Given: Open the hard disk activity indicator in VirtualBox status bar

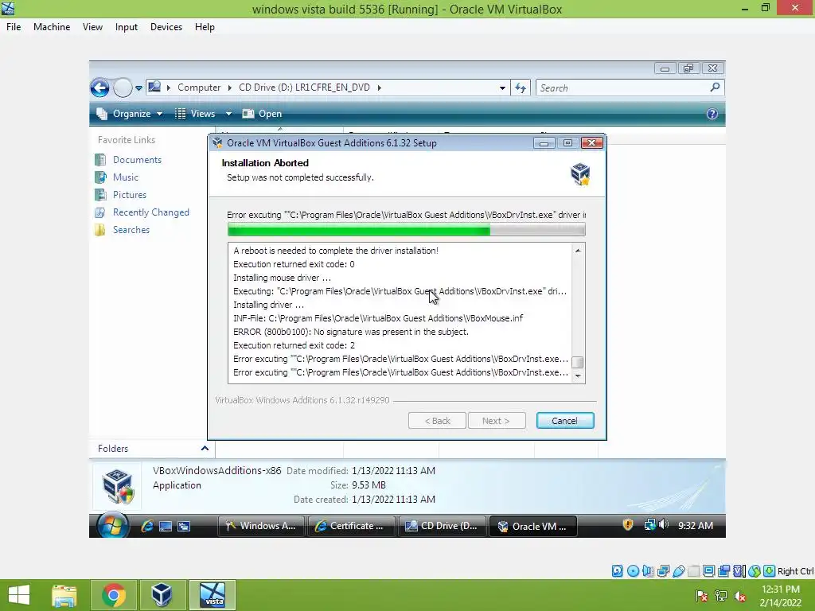Looking at the screenshot, I should [617, 571].
